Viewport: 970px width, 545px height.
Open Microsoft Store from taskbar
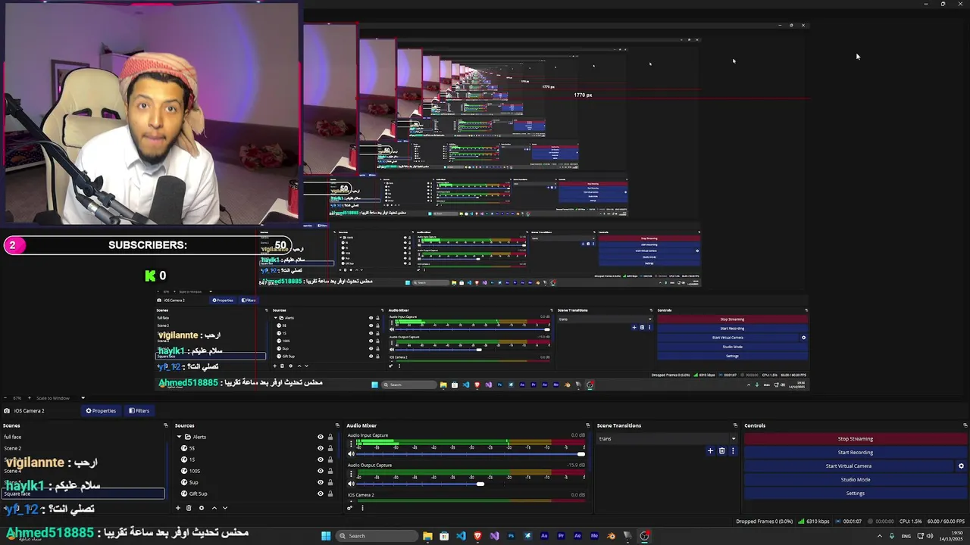tap(444, 536)
